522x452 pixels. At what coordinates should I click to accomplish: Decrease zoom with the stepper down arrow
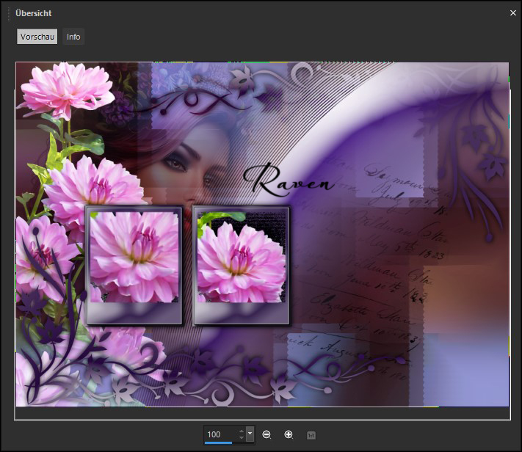point(242,438)
